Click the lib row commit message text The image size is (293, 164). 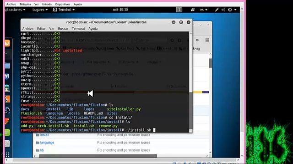(124, 150)
